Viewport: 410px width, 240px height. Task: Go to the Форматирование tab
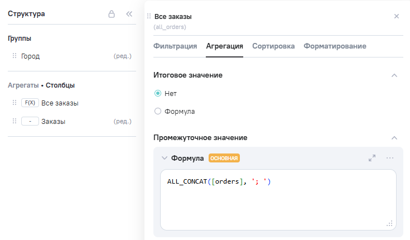point(335,46)
